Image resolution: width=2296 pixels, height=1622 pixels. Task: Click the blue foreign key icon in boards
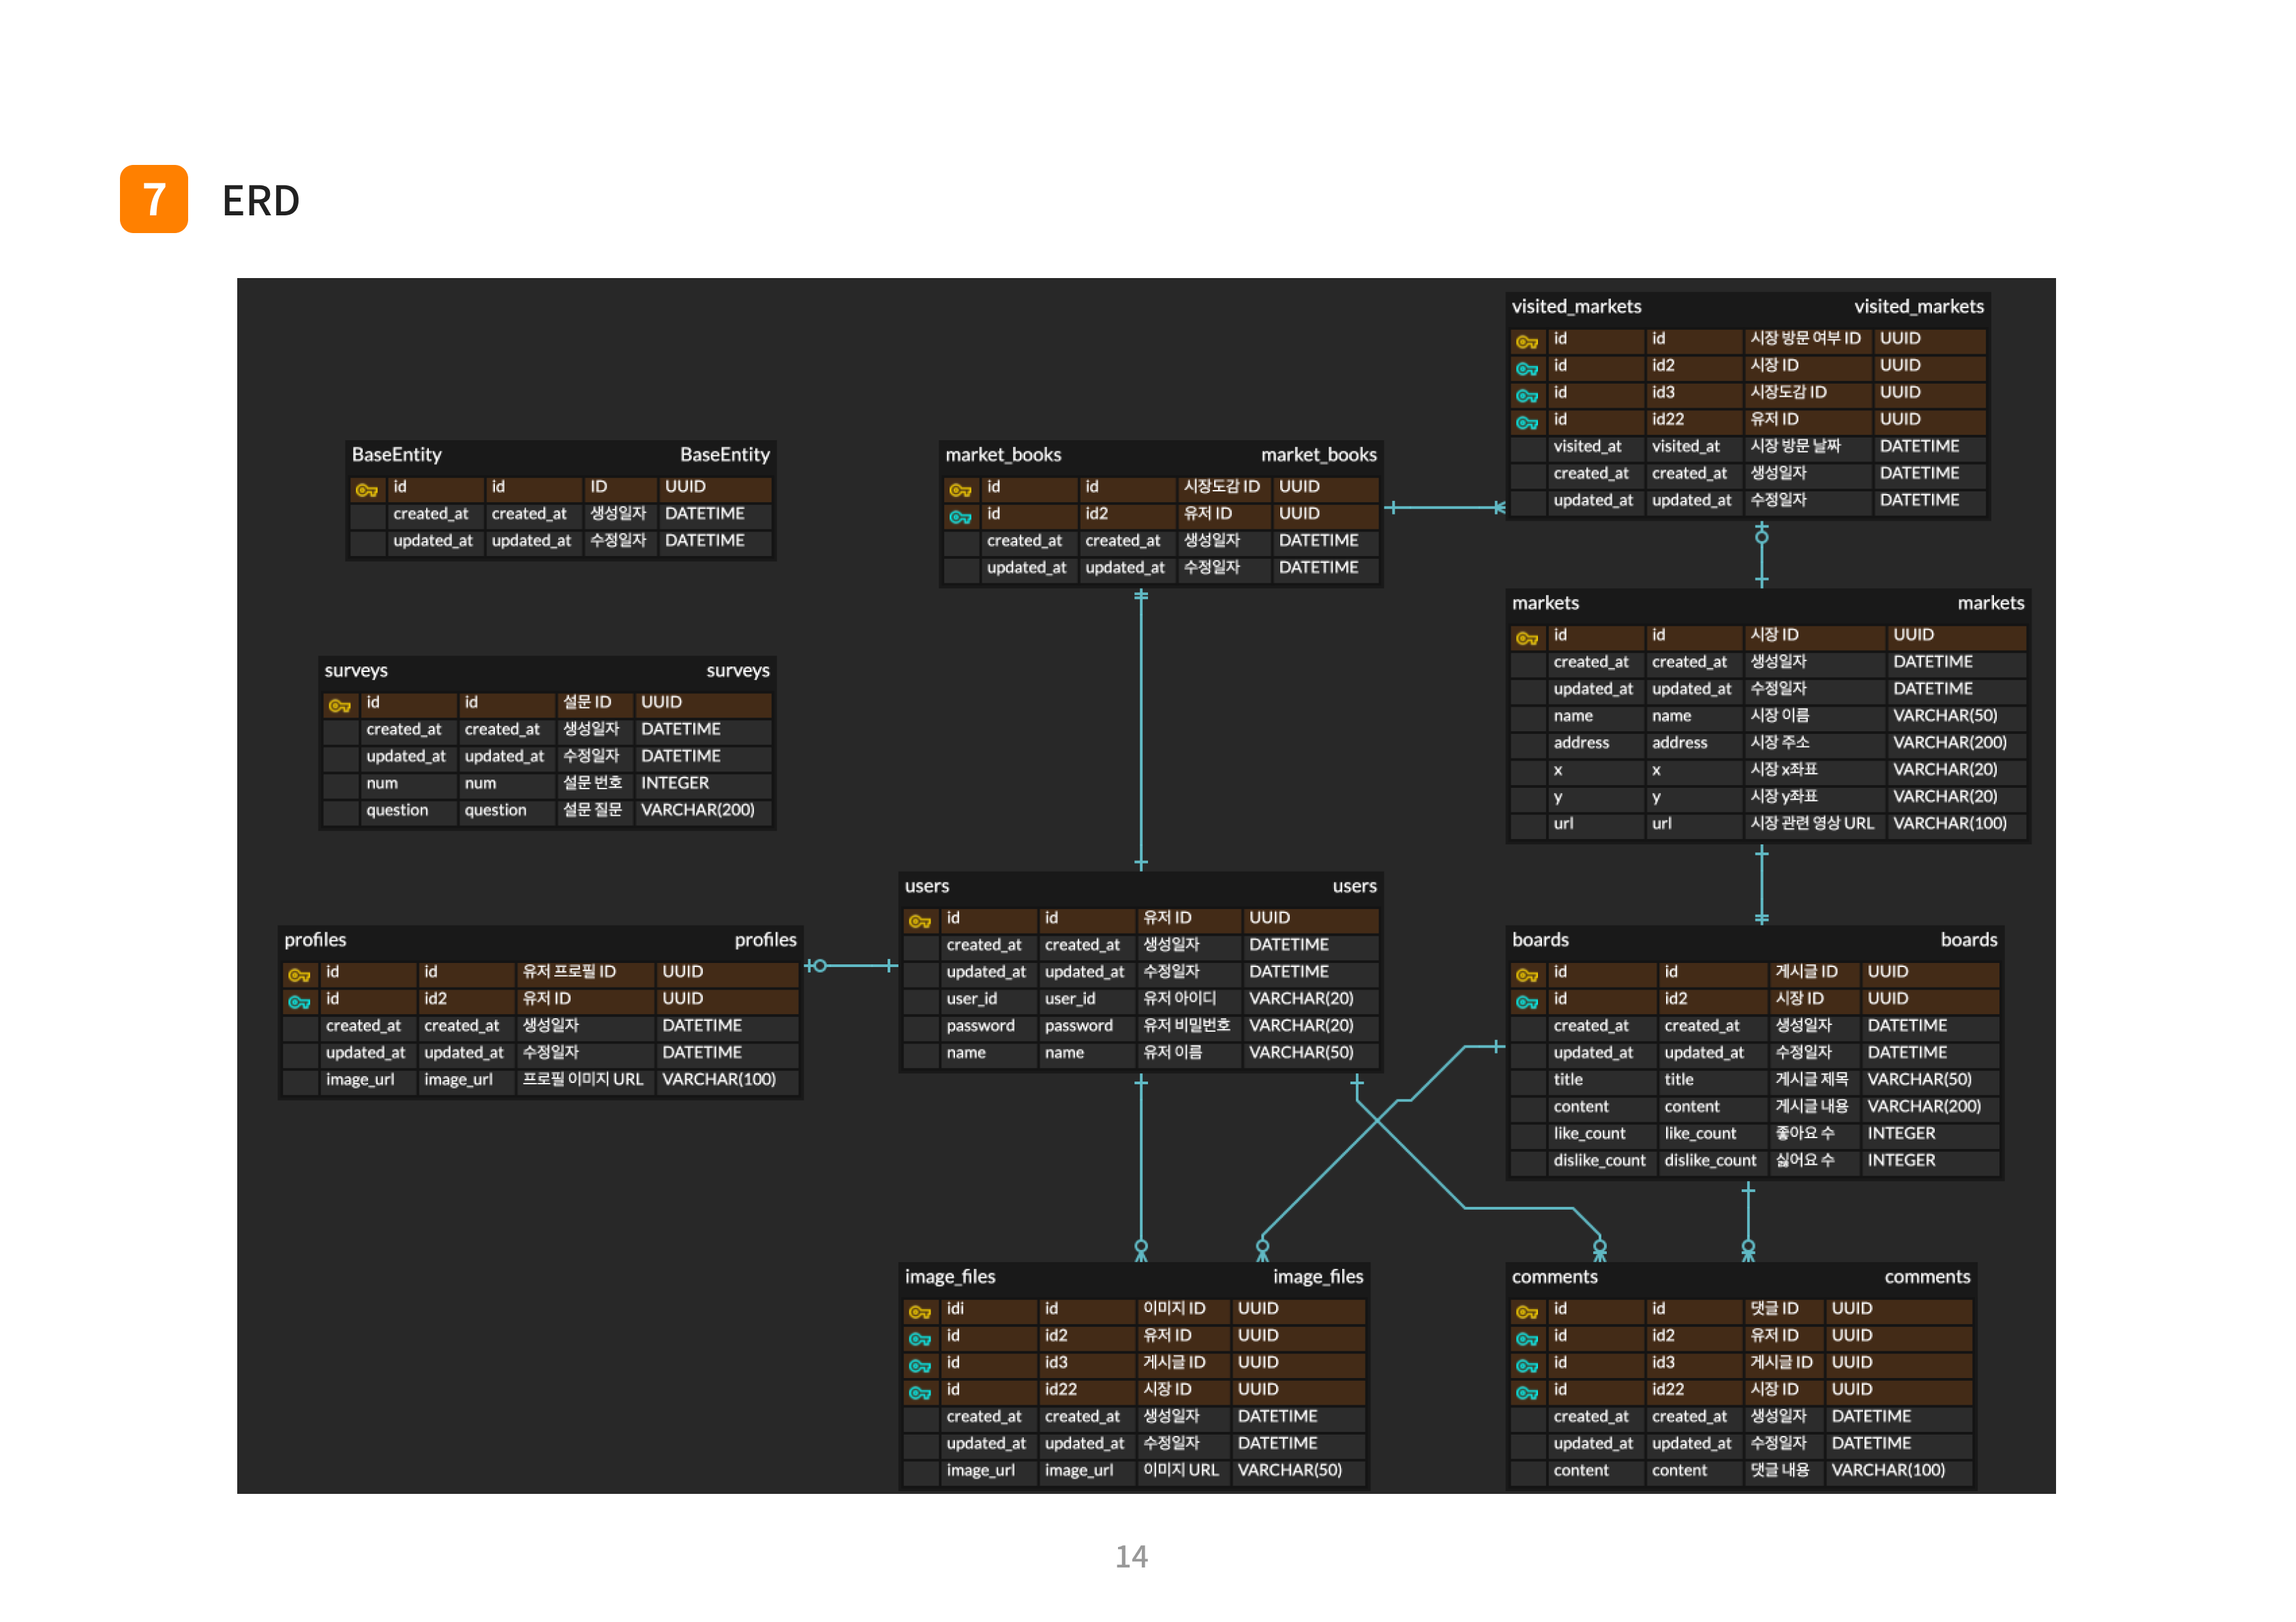point(1526,1002)
